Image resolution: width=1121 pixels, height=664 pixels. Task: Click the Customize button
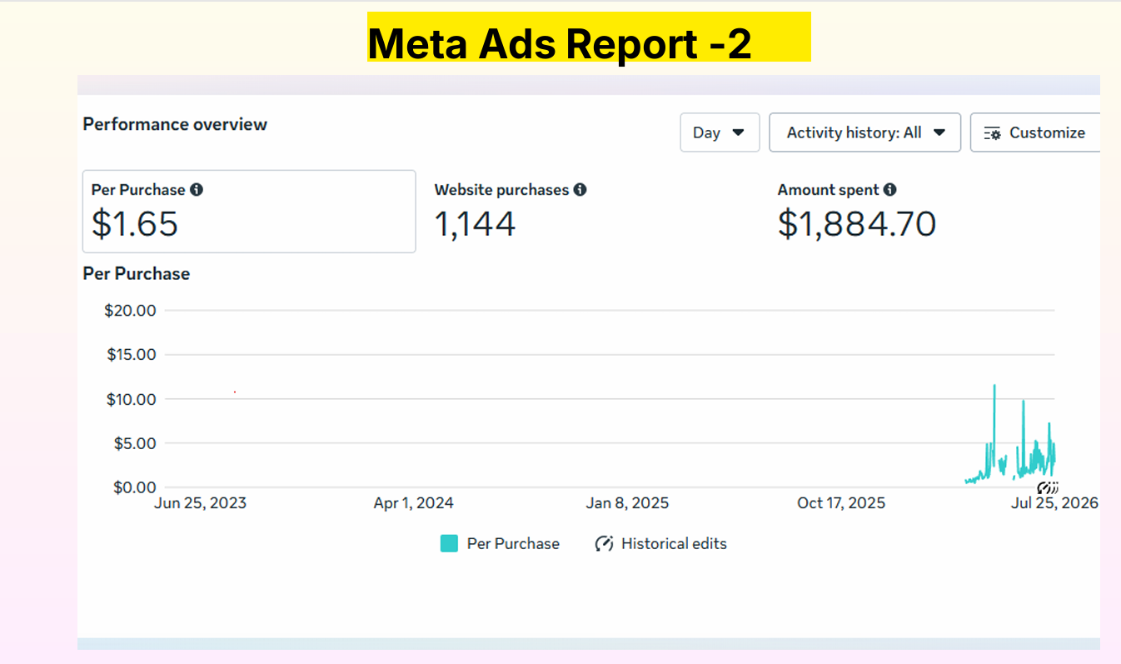[1035, 132]
